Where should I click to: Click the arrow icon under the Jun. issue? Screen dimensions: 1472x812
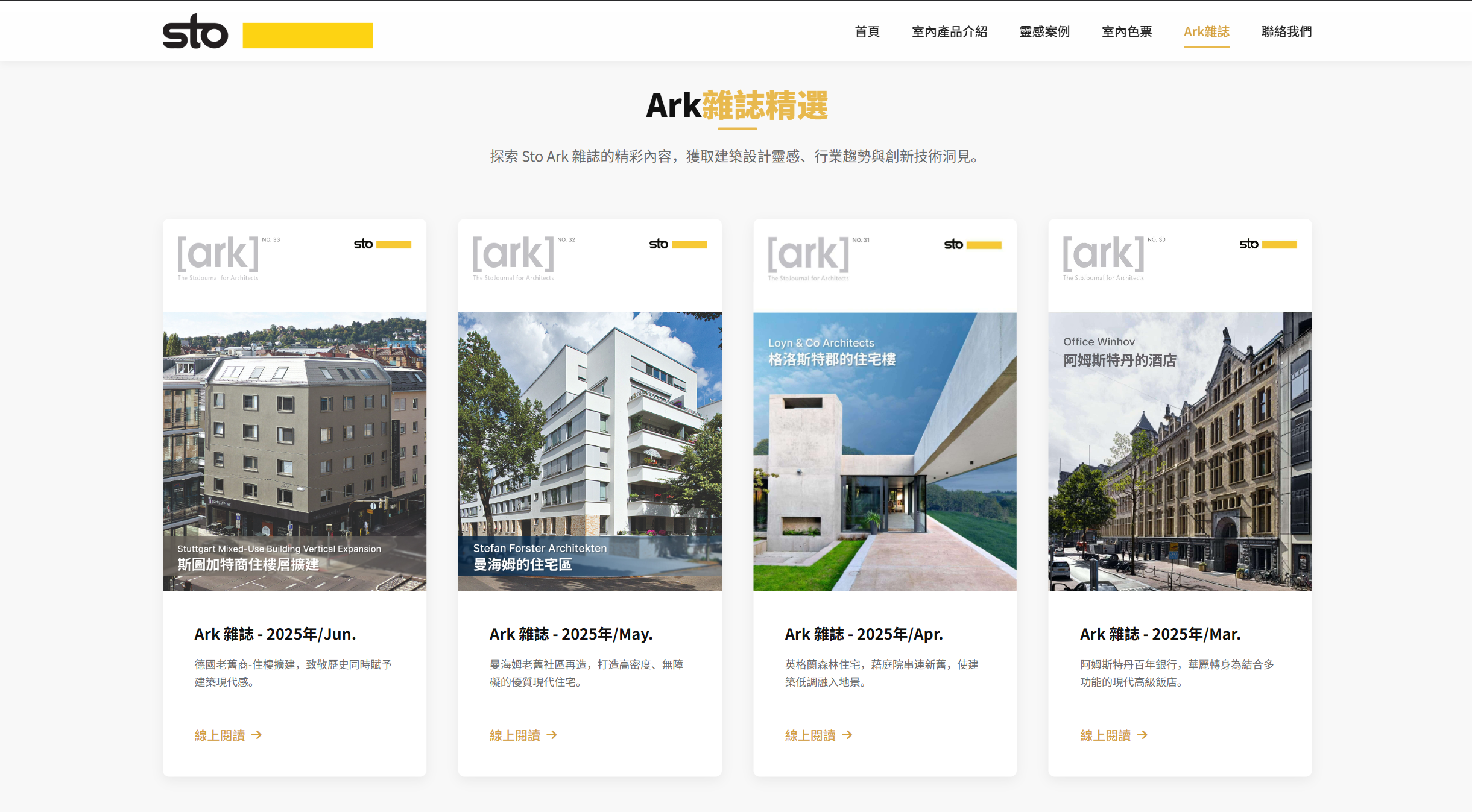[x=257, y=735]
